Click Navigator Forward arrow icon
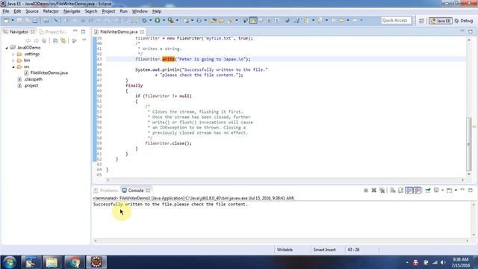478x269 pixels. (37, 40)
